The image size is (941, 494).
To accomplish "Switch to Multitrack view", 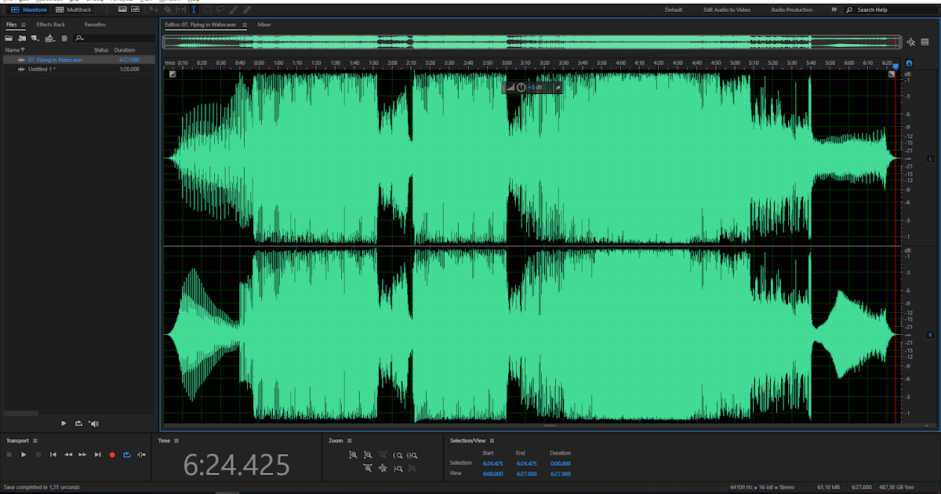I will (74, 9).
